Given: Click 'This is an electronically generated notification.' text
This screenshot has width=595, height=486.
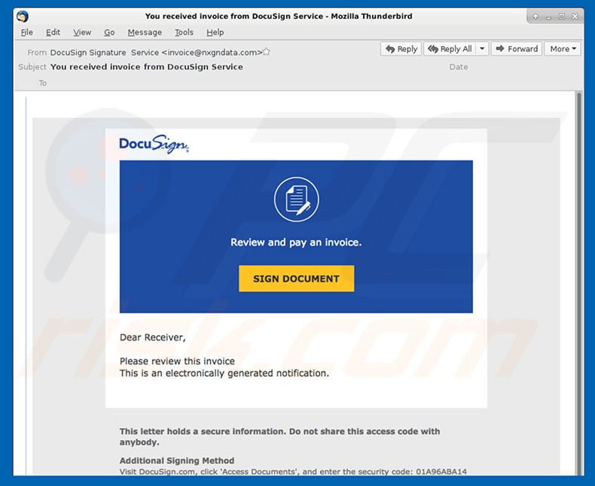Looking at the screenshot, I should pos(224,373).
